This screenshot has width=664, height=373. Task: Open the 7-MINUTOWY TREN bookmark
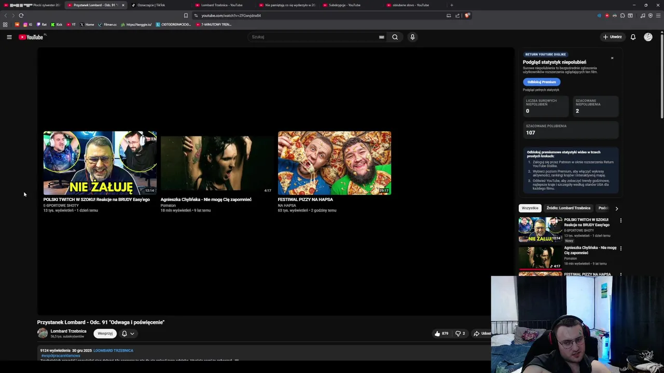(x=213, y=24)
